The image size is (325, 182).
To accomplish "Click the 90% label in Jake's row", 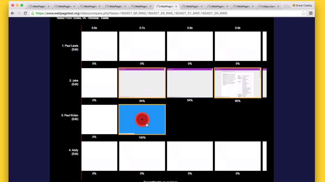I will tap(238, 101).
